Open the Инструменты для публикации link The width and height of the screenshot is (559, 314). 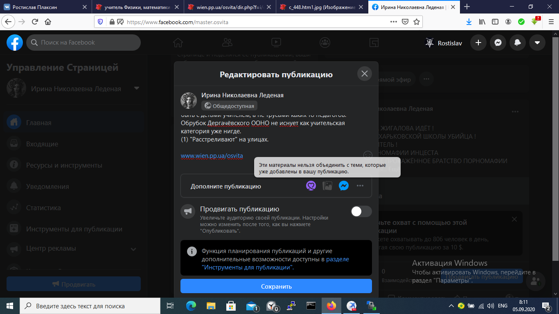tap(248, 267)
